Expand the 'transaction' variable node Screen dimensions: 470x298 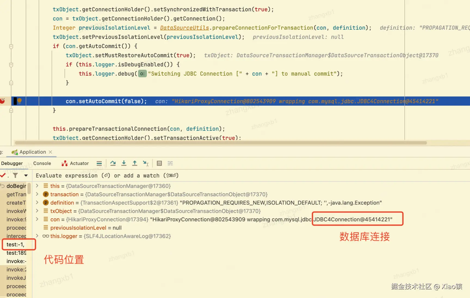click(37, 194)
